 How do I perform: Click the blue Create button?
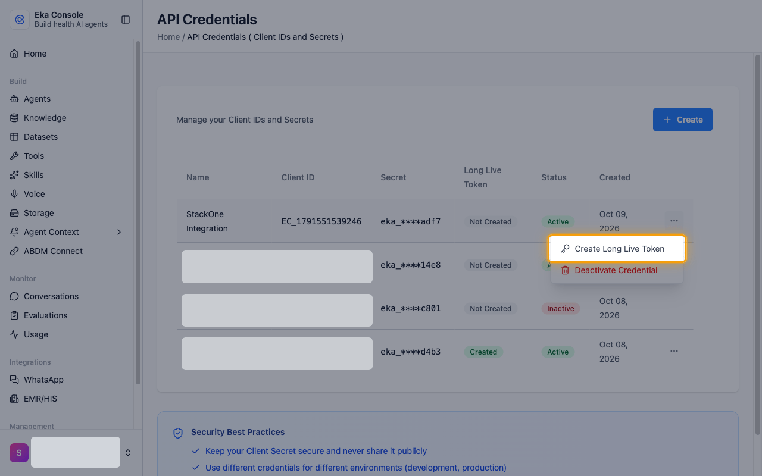click(x=683, y=120)
